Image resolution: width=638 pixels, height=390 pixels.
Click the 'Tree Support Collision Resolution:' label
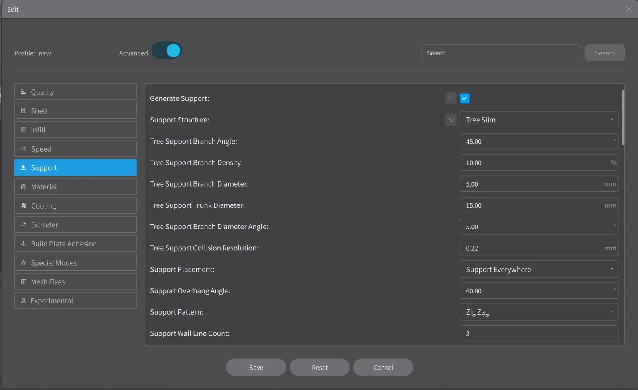pyautogui.click(x=204, y=248)
